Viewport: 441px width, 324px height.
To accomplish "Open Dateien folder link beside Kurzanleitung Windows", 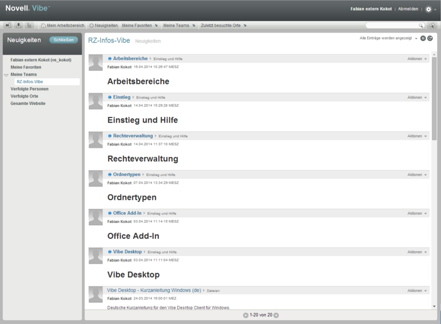I will click(x=213, y=291).
